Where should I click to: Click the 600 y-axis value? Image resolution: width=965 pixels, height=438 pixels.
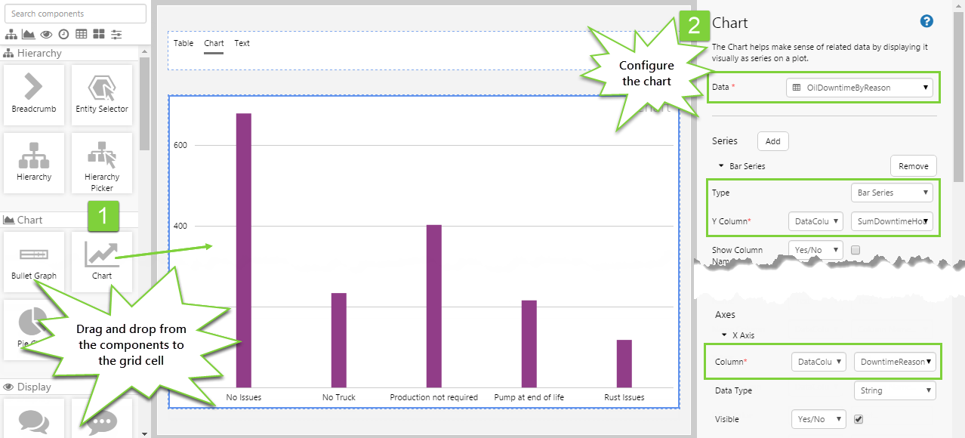179,146
